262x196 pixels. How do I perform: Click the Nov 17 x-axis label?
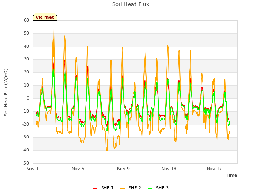point(214,169)
